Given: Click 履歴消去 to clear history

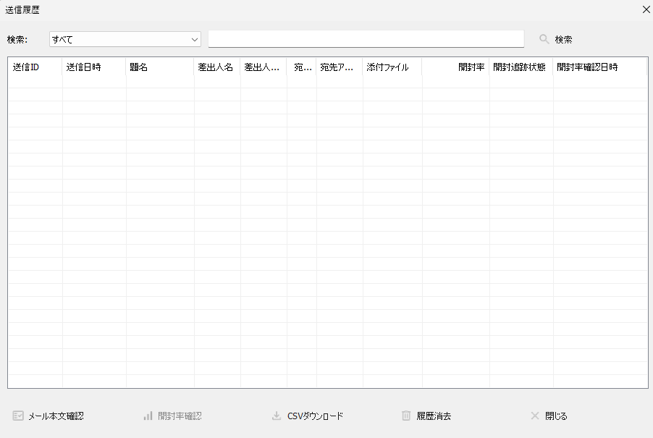Looking at the screenshot, I should click(x=434, y=416).
